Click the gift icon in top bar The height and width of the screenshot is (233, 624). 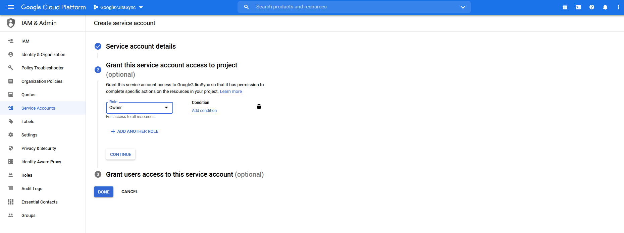(x=565, y=7)
